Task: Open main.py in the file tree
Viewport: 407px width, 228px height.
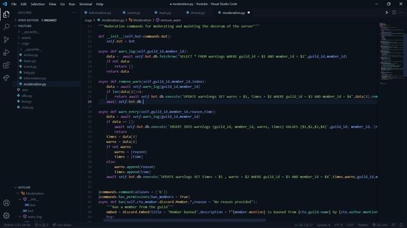Action: [x=27, y=107]
